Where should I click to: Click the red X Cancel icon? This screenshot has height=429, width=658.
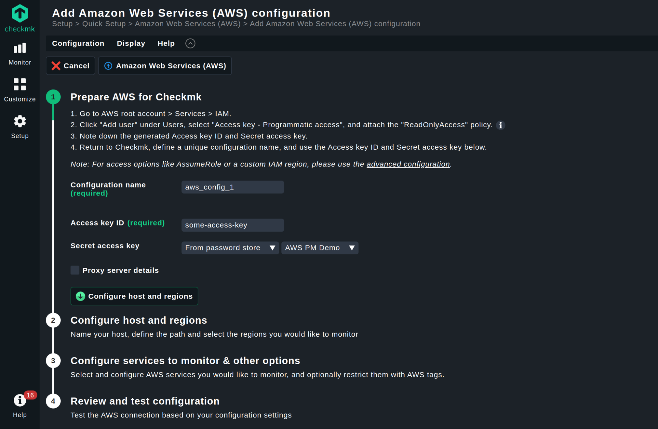pyautogui.click(x=56, y=66)
